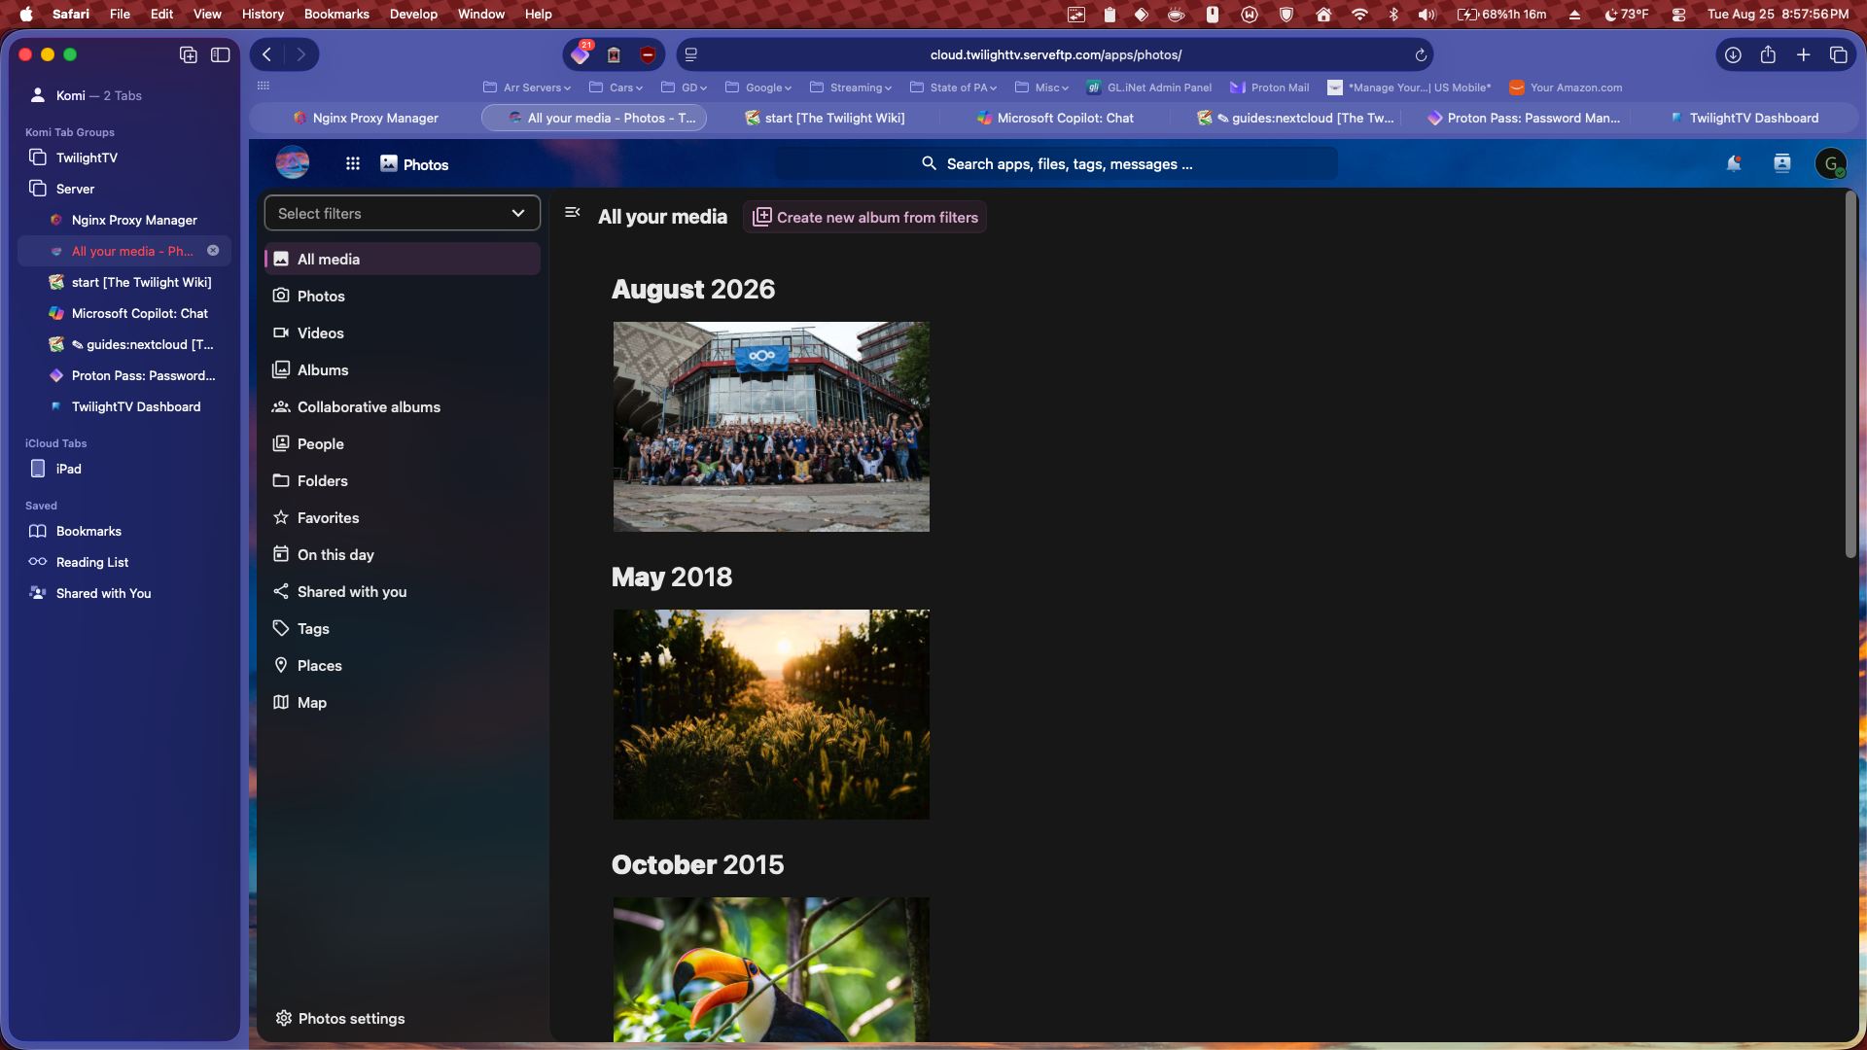This screenshot has width=1867, height=1050.
Task: Open the Tags section
Action: 403,629
